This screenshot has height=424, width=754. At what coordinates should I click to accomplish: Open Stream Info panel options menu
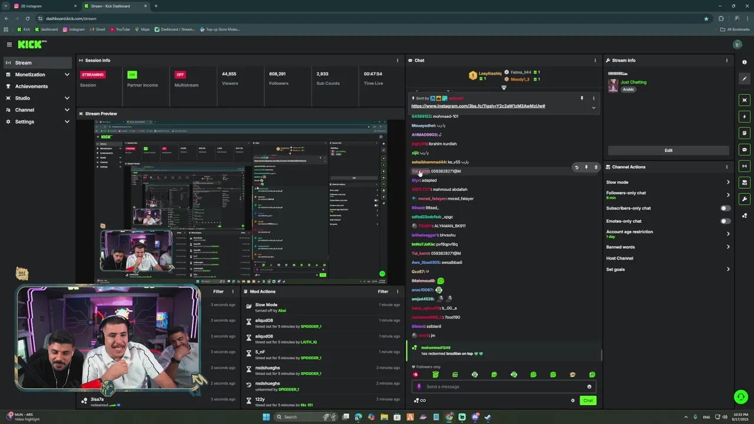pos(727,60)
